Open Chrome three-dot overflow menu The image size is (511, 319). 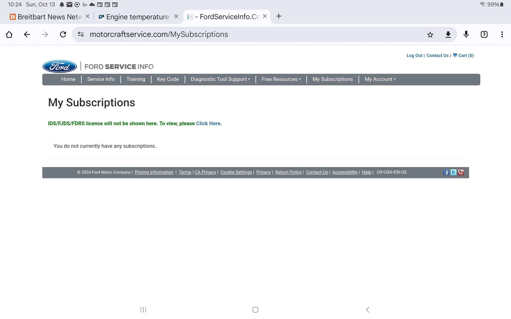[502, 34]
